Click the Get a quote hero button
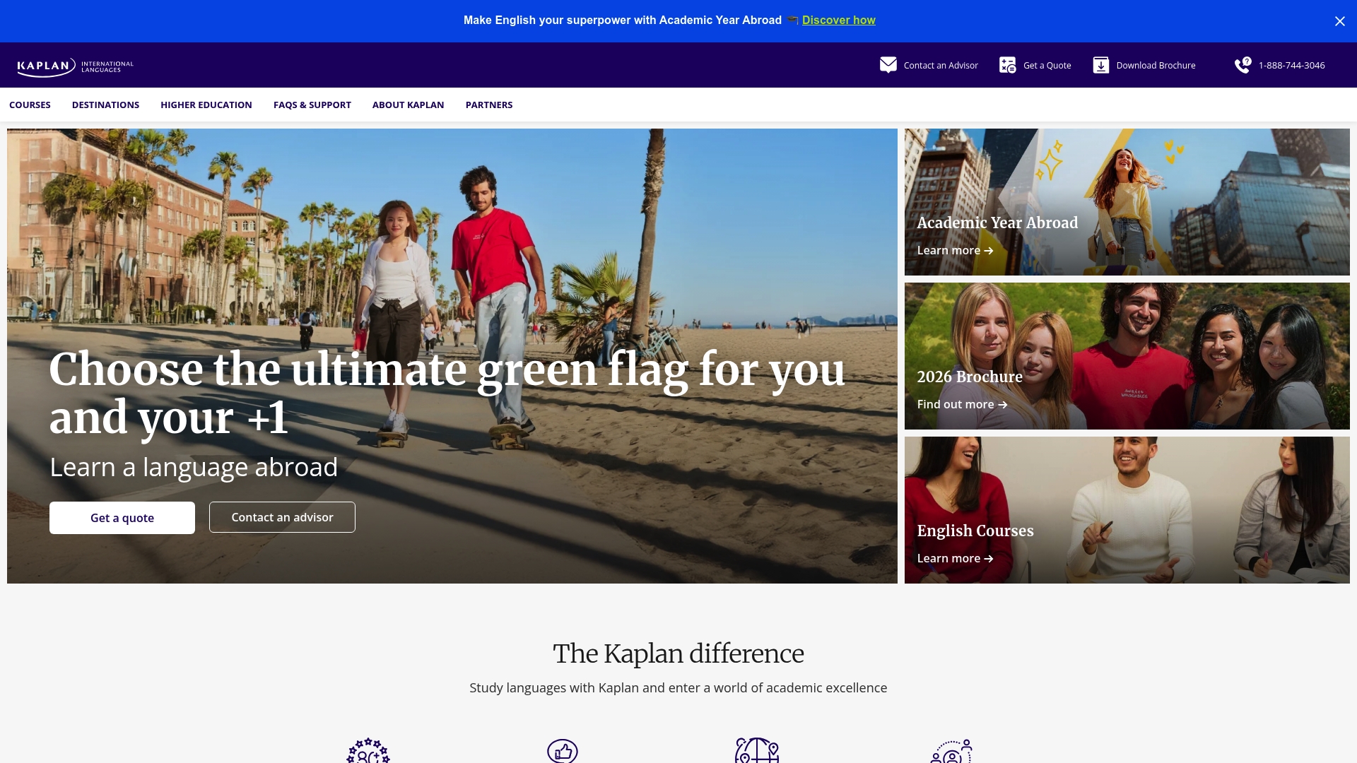Image resolution: width=1357 pixels, height=763 pixels. (x=122, y=517)
